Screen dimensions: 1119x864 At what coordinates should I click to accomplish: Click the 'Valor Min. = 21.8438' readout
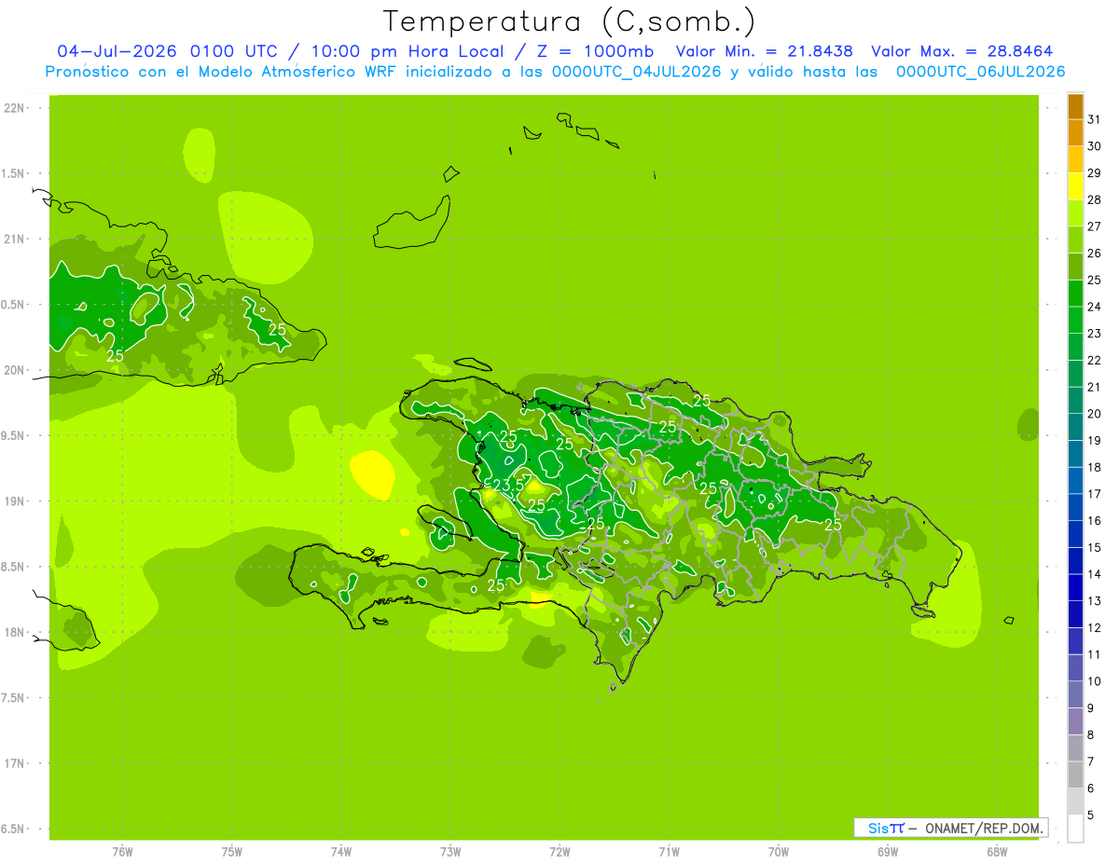pos(765,51)
